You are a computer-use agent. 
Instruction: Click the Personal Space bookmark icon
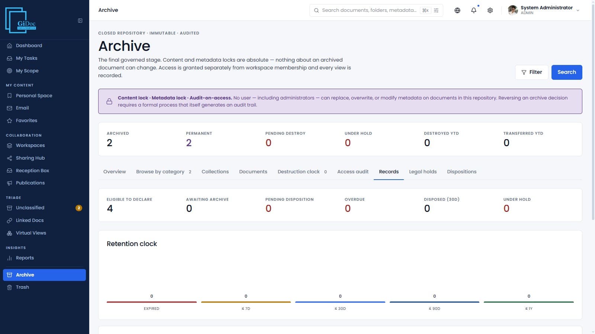pos(10,96)
